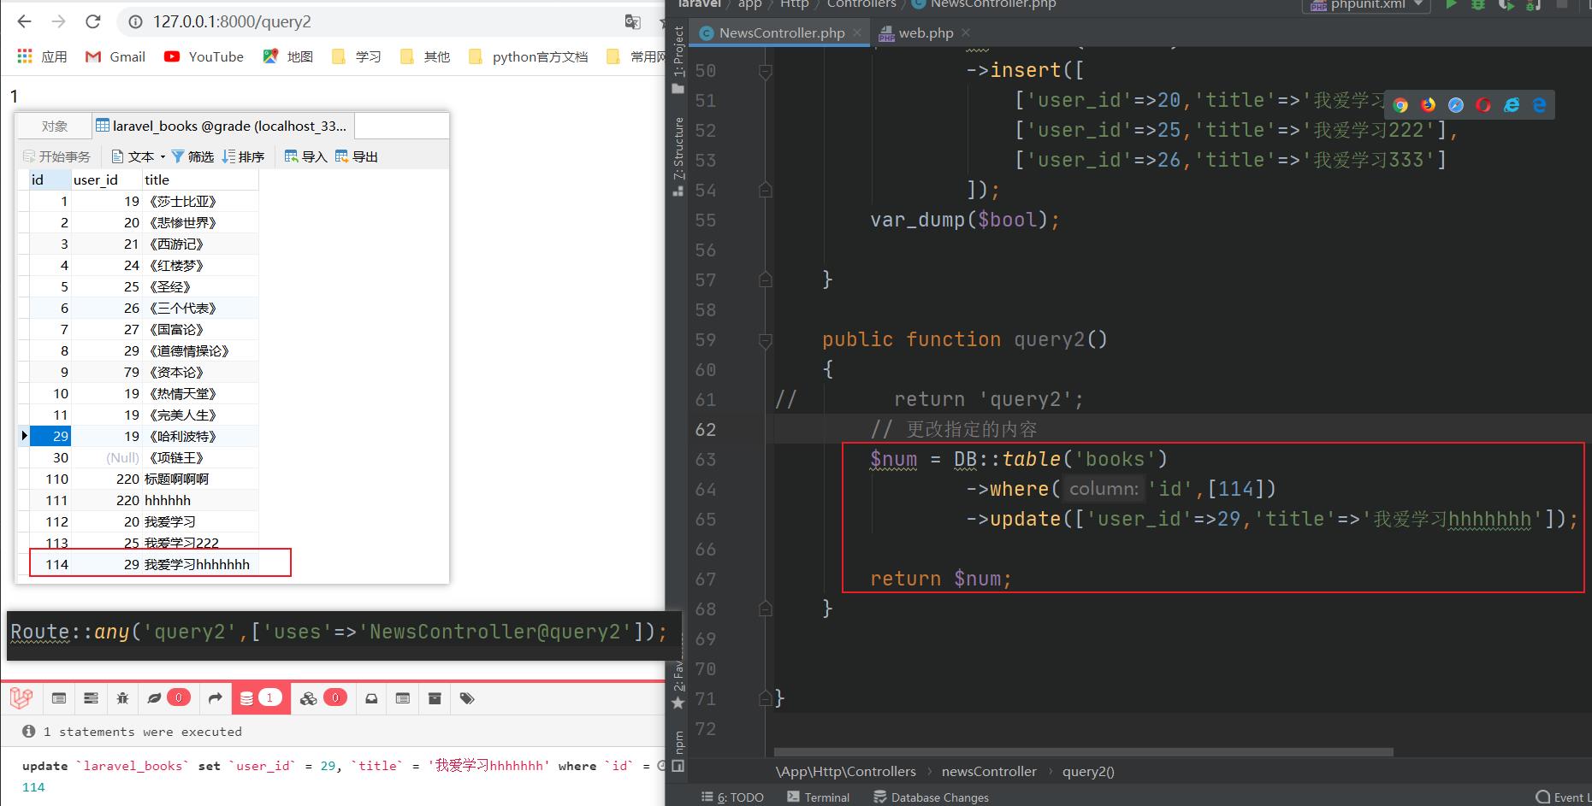Open the Terminal tool window
Image resolution: width=1592 pixels, height=806 pixels.
(818, 797)
